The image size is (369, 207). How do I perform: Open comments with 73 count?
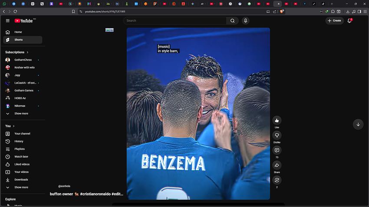[277, 150]
